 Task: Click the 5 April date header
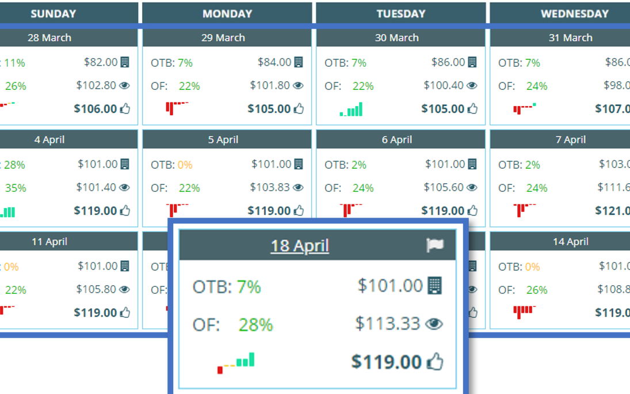coord(223,140)
